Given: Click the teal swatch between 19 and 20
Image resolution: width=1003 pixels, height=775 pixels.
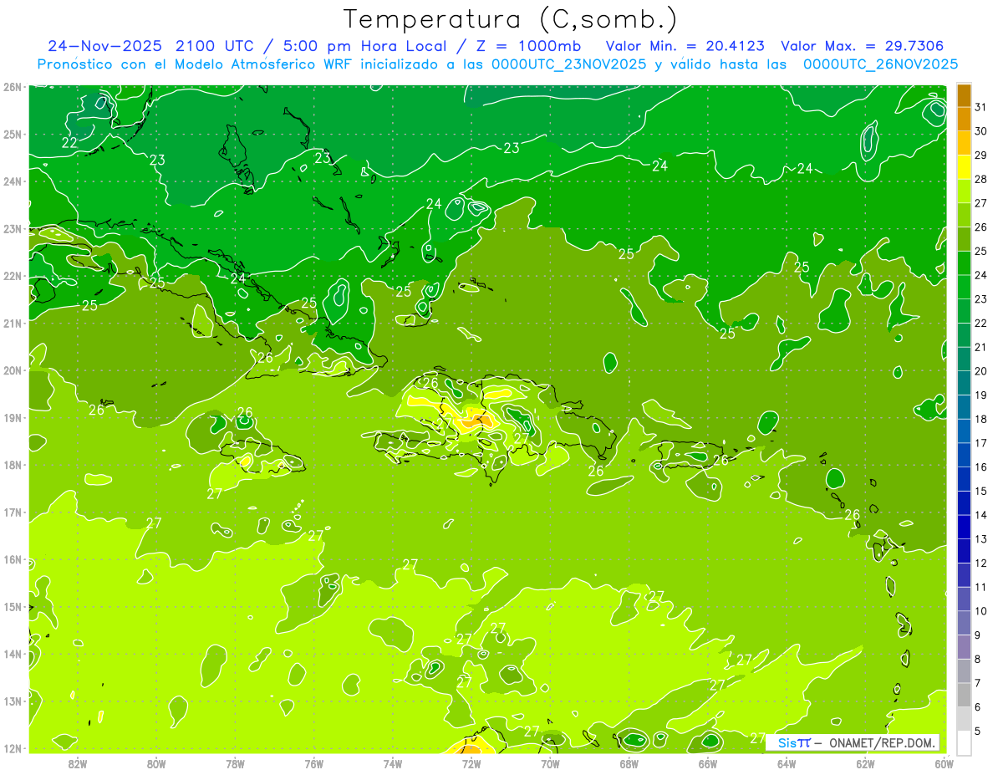Looking at the screenshot, I should (964, 383).
